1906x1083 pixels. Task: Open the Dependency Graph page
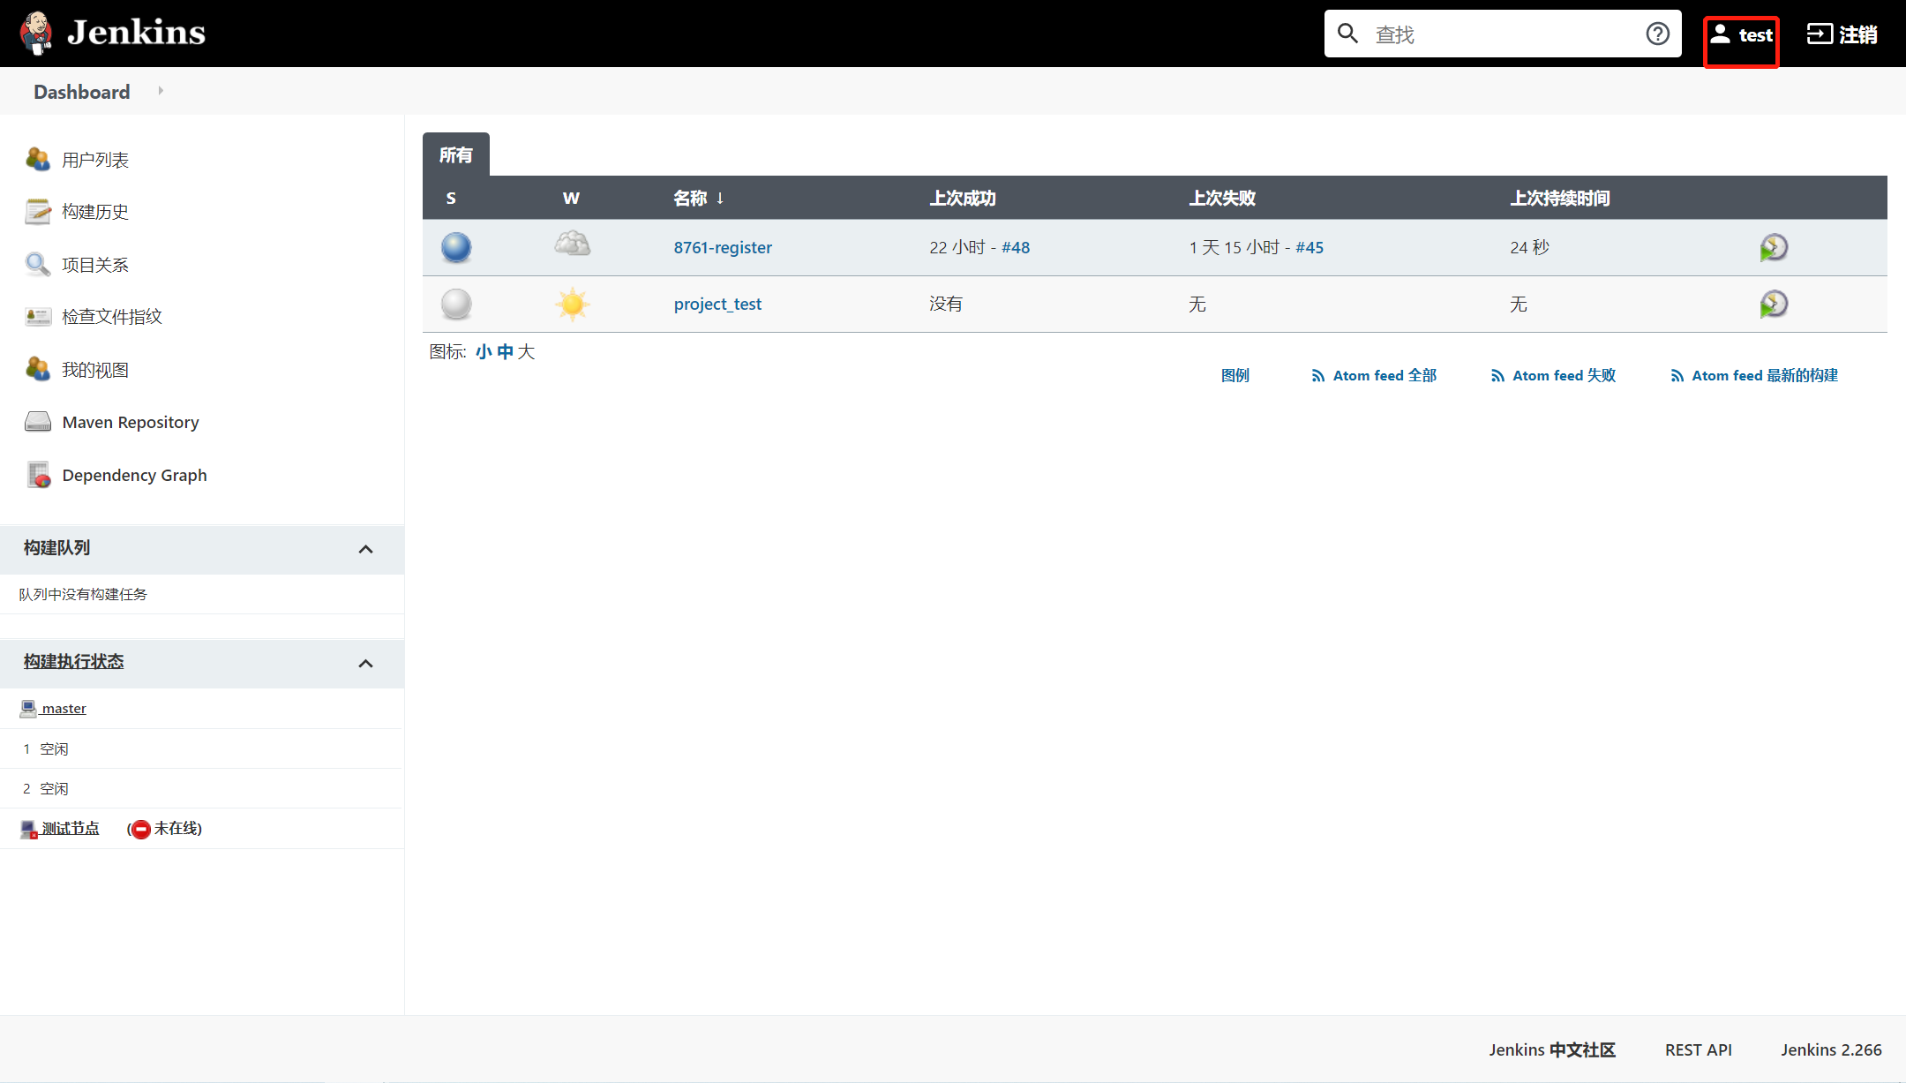133,475
